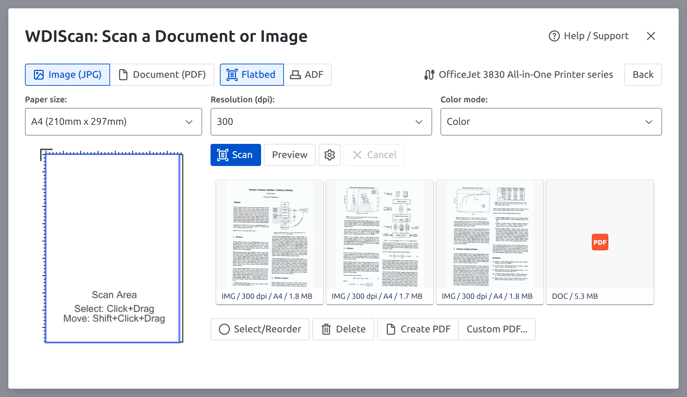This screenshot has width=687, height=397.
Task: Click the page icon on Create PDF
Action: (x=391, y=329)
